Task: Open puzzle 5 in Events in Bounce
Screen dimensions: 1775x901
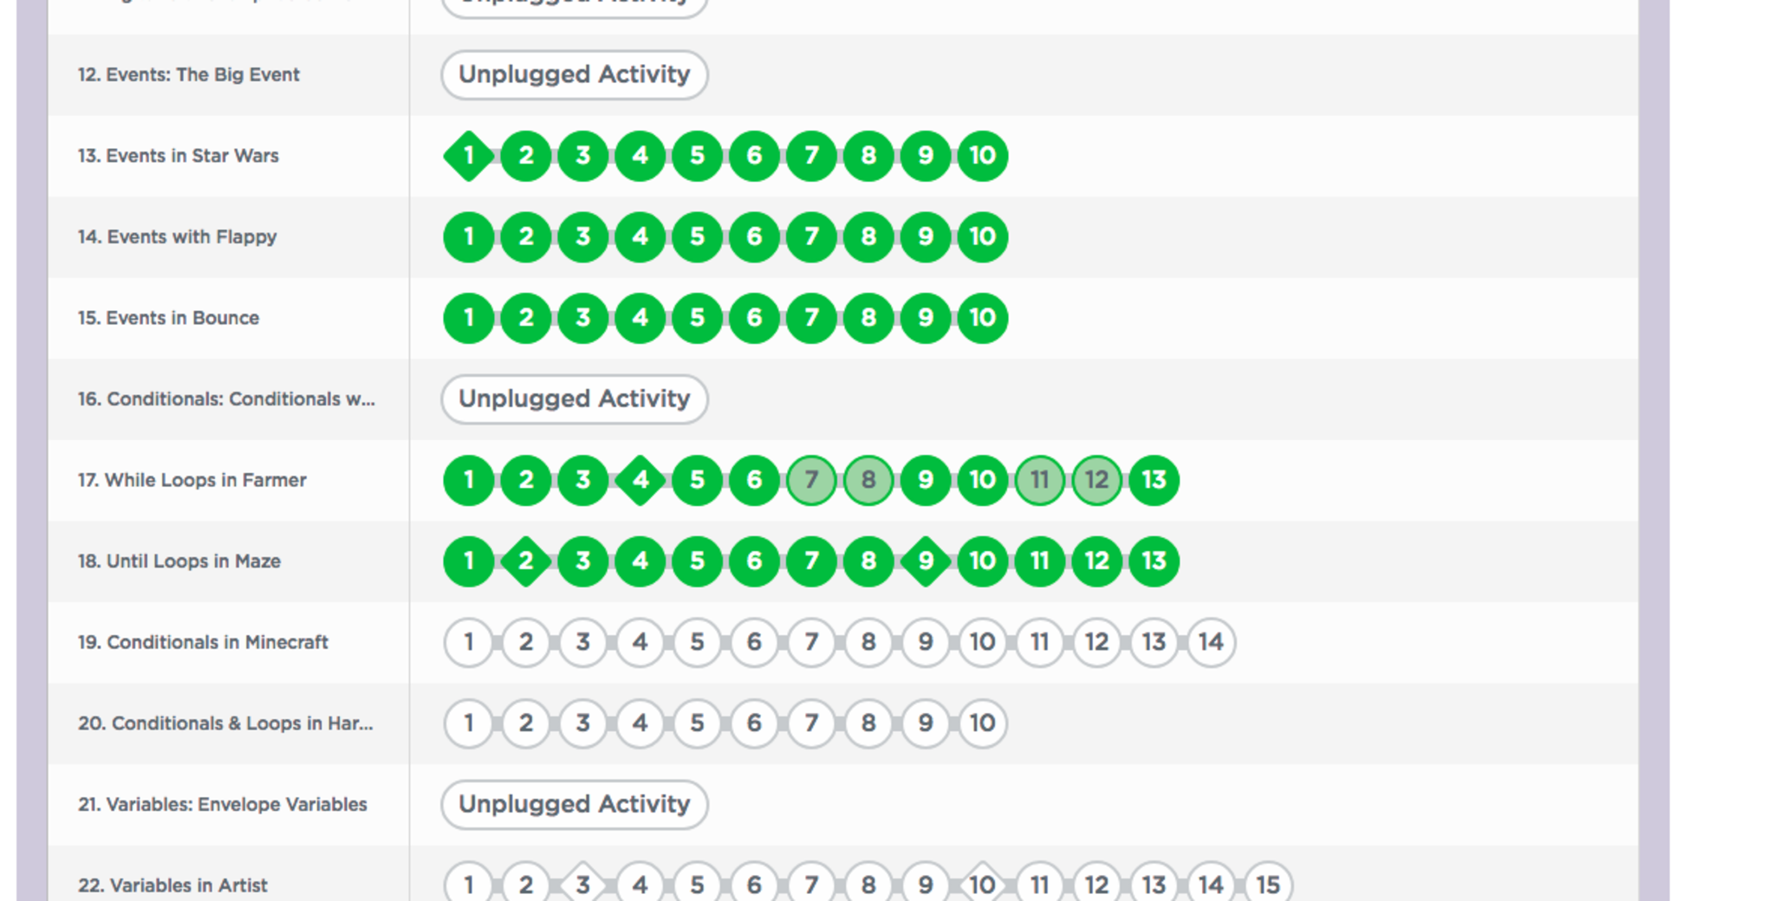Action: pyautogui.click(x=698, y=318)
